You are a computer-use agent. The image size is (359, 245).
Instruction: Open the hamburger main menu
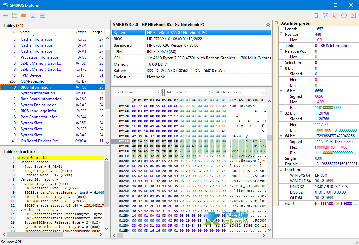point(5,15)
